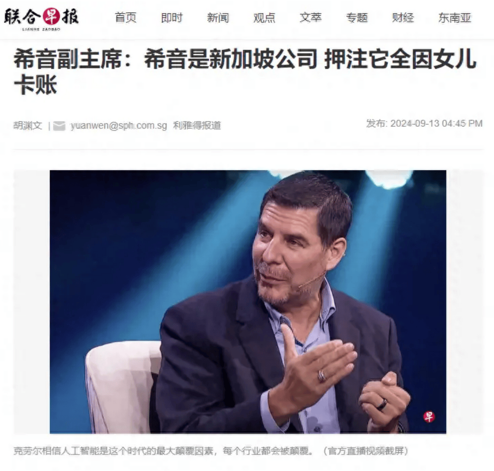This screenshot has height=471, width=494.
Task: Click the red 早 watermark on the photo
Action: pos(429,417)
